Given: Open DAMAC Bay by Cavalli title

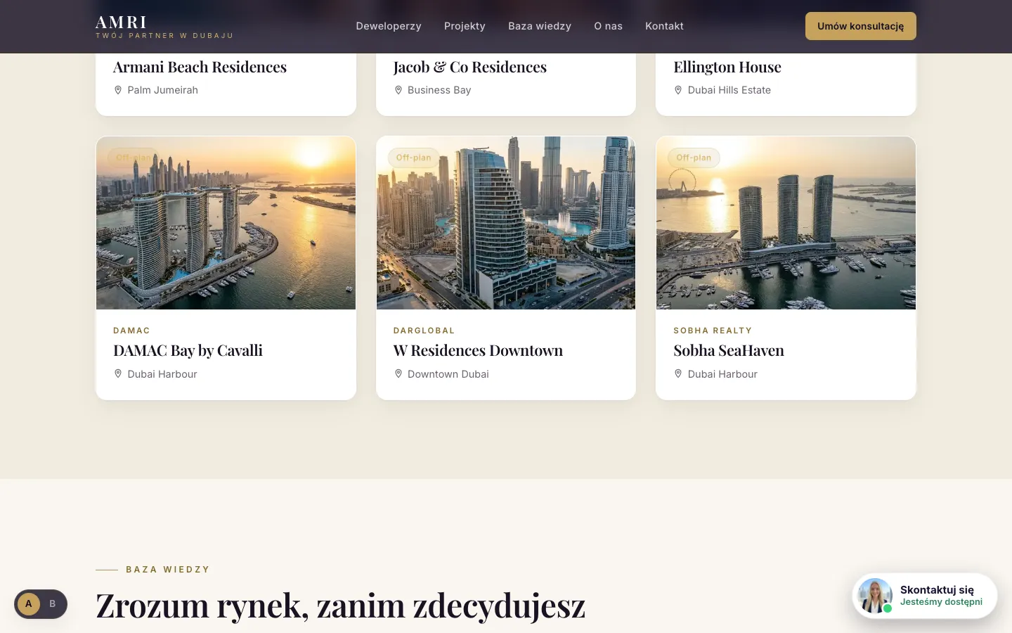Looking at the screenshot, I should (188, 350).
